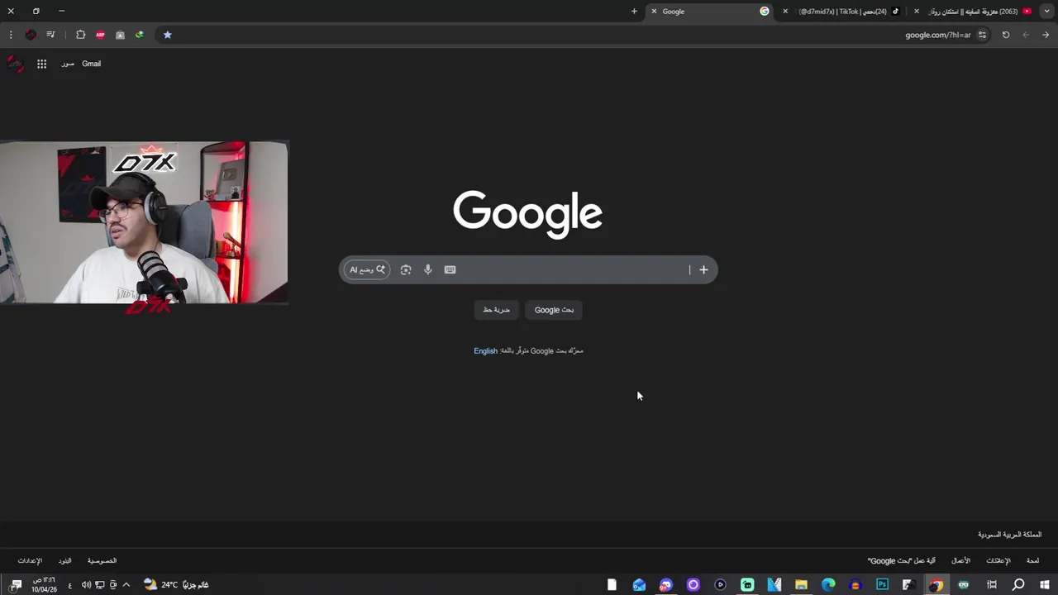Open the Chrome profile avatar in toolbar
The height and width of the screenshot is (595, 1058).
(31, 35)
